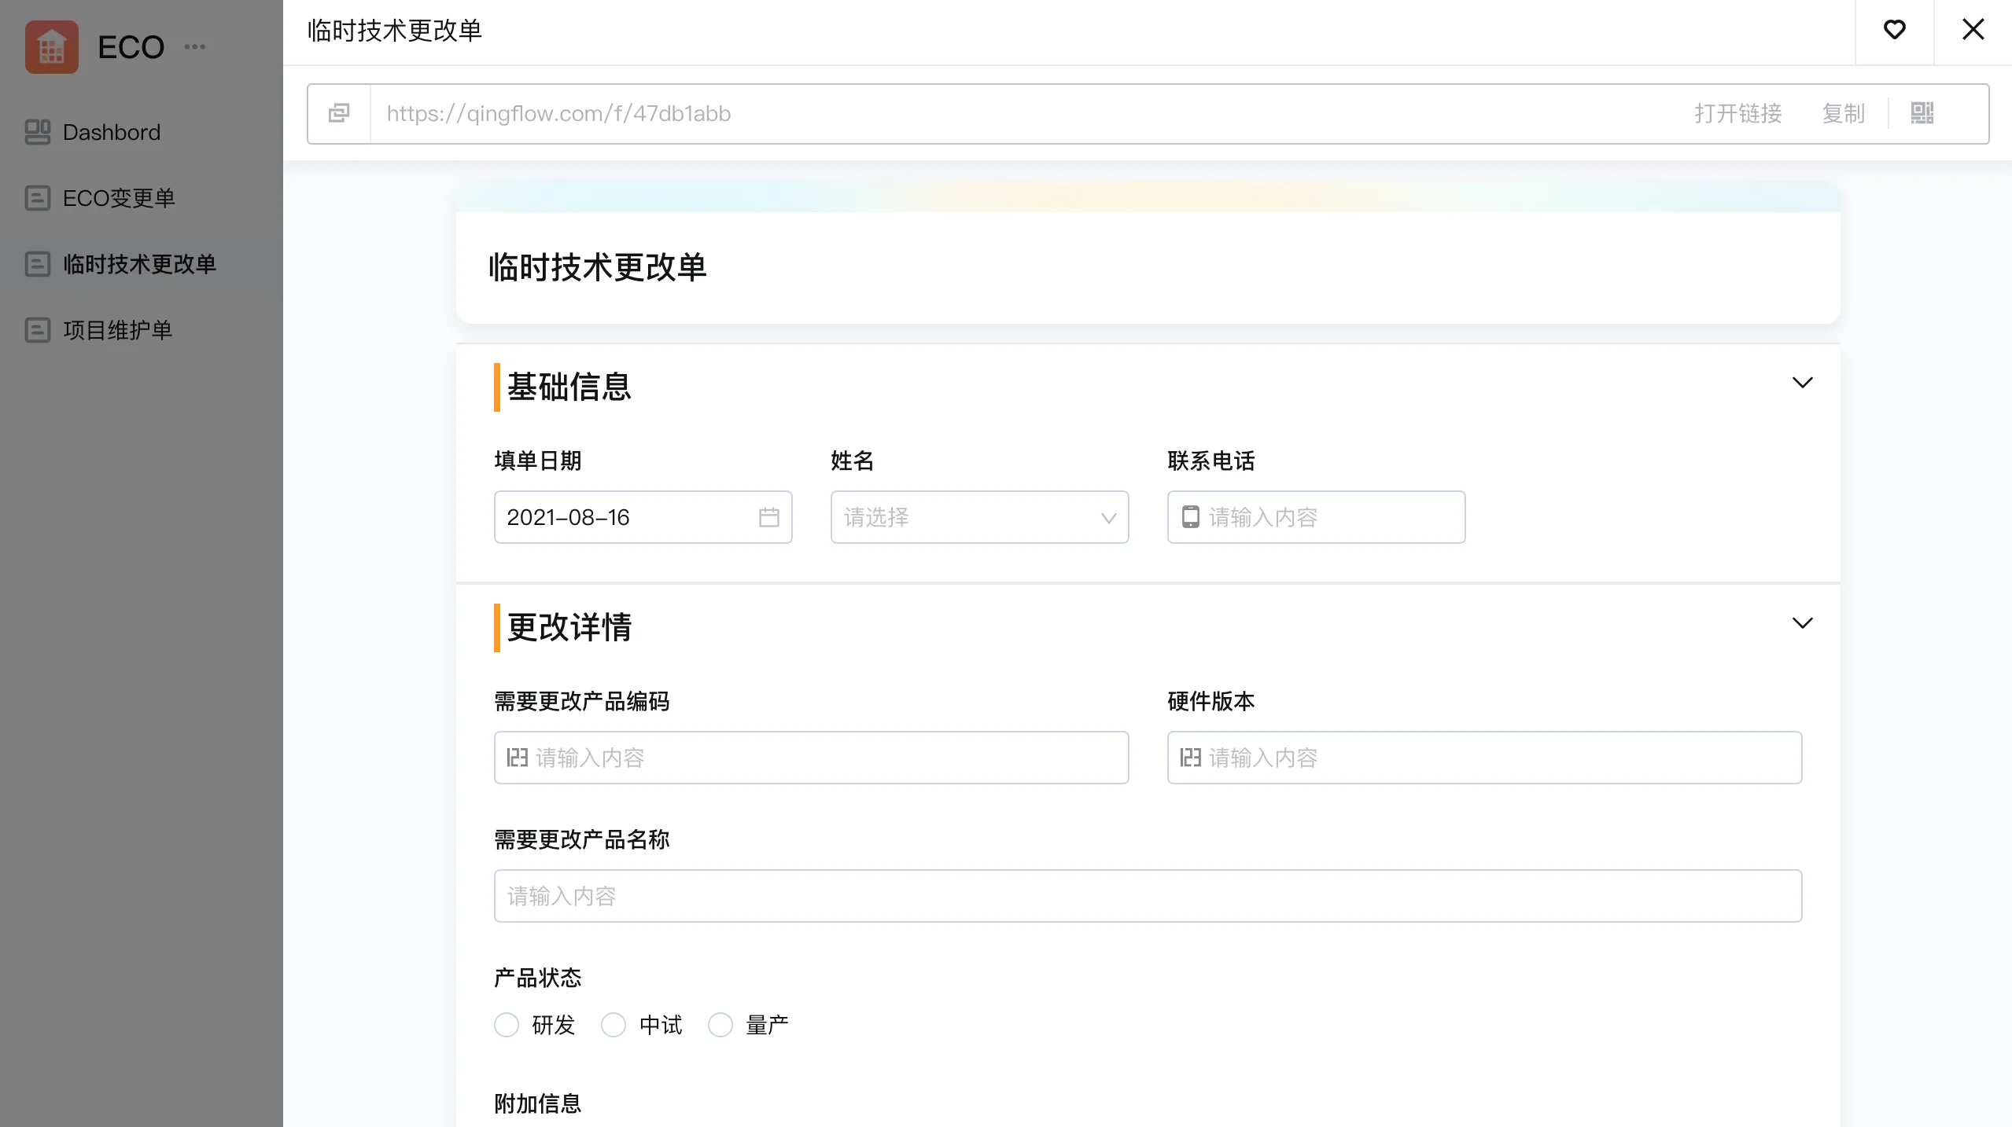Click 打开链接 button

[1737, 113]
